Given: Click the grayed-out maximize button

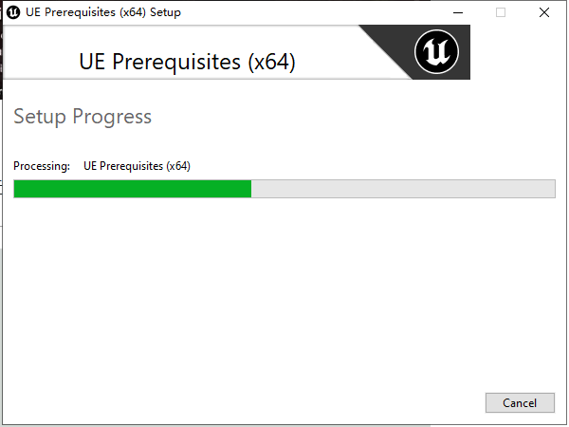Looking at the screenshot, I should pyautogui.click(x=501, y=12).
